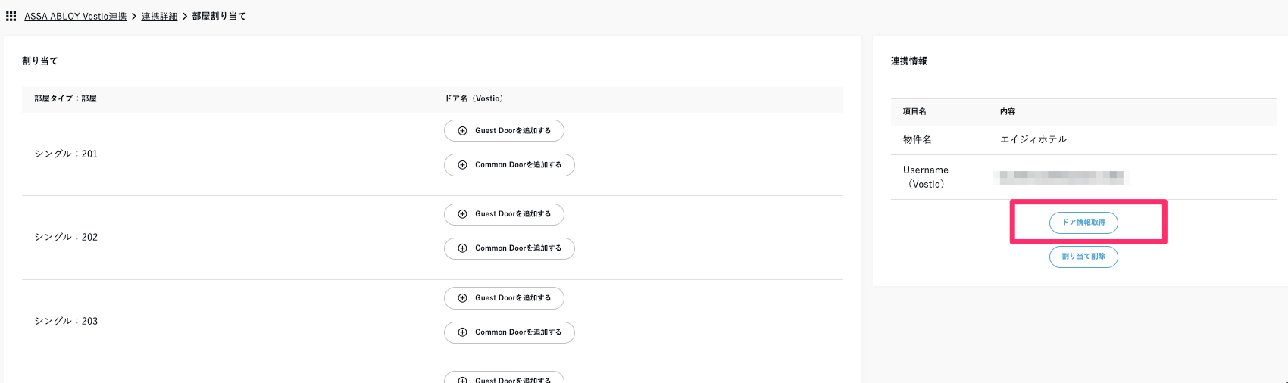Select the シングル：203 room row label
Screen dimensions: 1288x383
pos(66,321)
